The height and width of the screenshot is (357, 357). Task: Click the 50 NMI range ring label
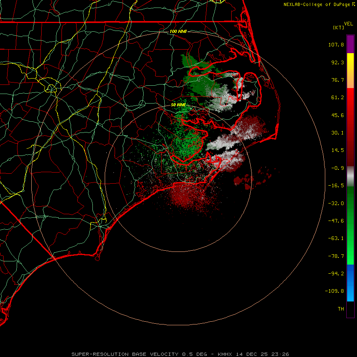(178, 105)
